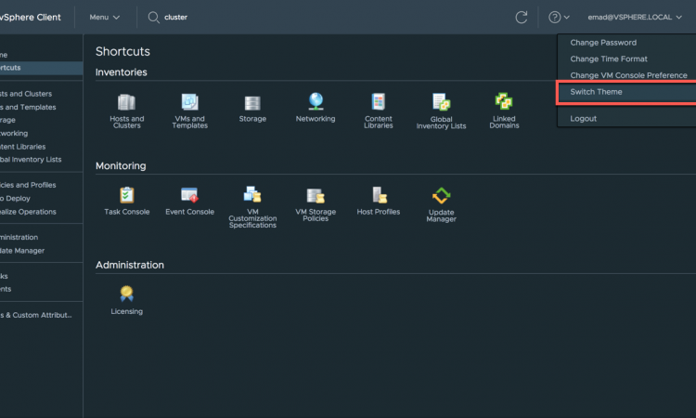The height and width of the screenshot is (418, 696).
Task: Select Change Time Format menu entry
Action: click(x=609, y=59)
